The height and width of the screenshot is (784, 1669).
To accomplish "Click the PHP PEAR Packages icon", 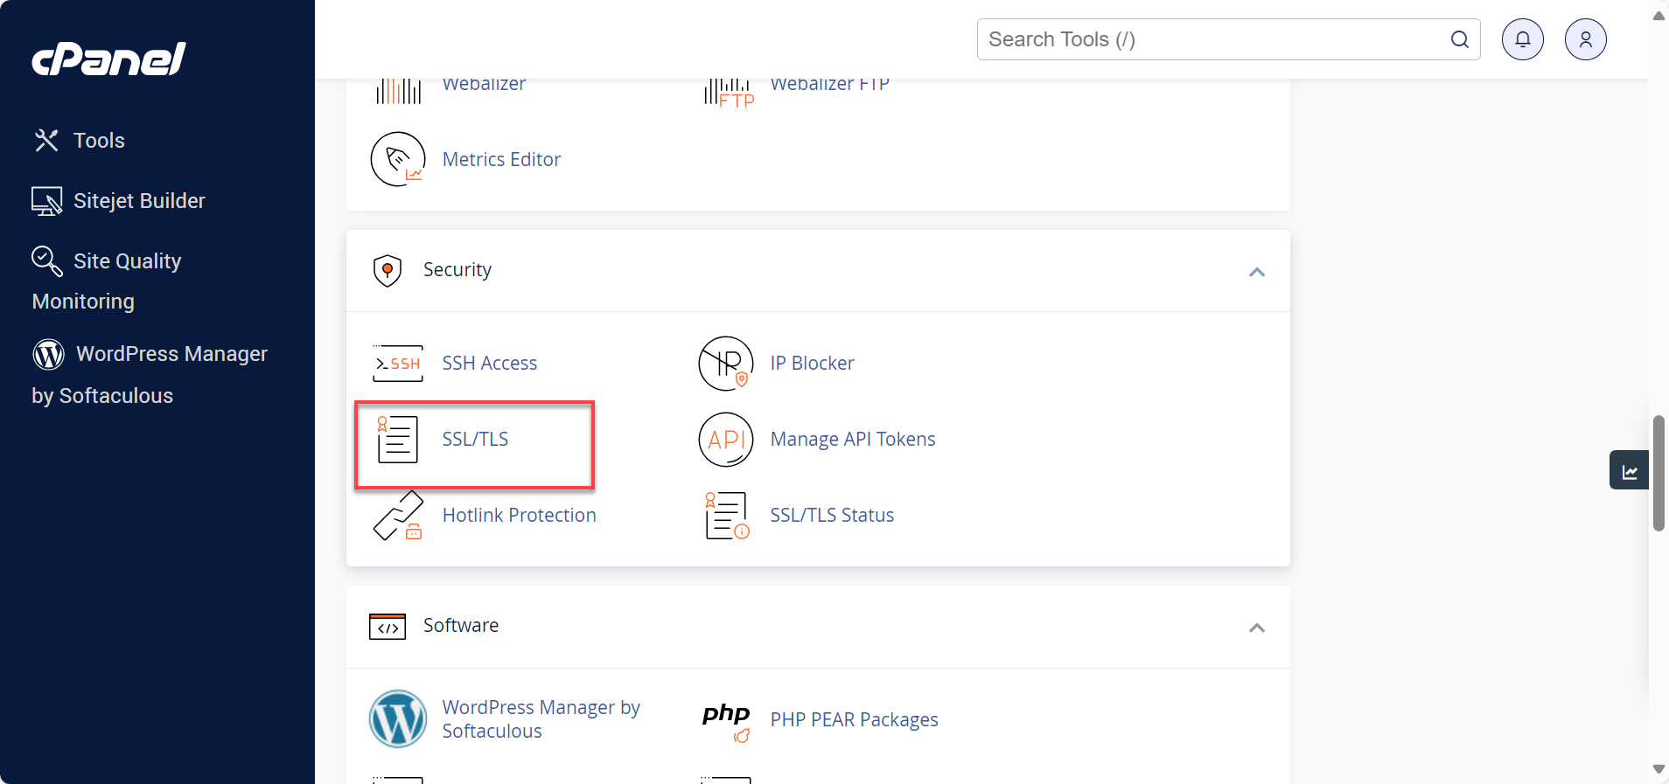I will click(x=726, y=720).
